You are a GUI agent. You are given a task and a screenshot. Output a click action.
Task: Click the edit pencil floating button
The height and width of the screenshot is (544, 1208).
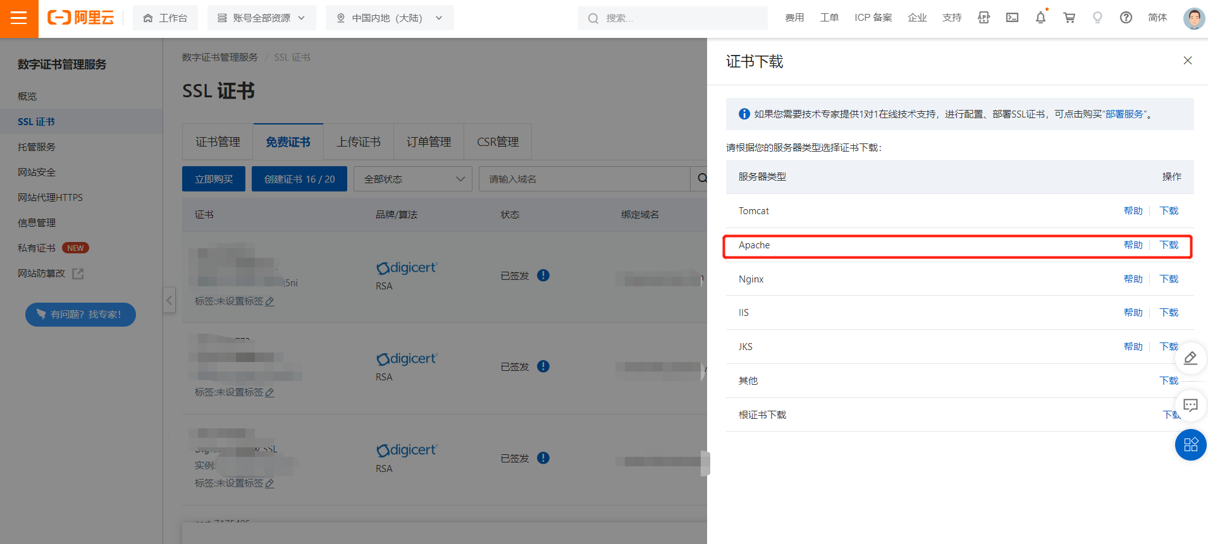(x=1190, y=358)
